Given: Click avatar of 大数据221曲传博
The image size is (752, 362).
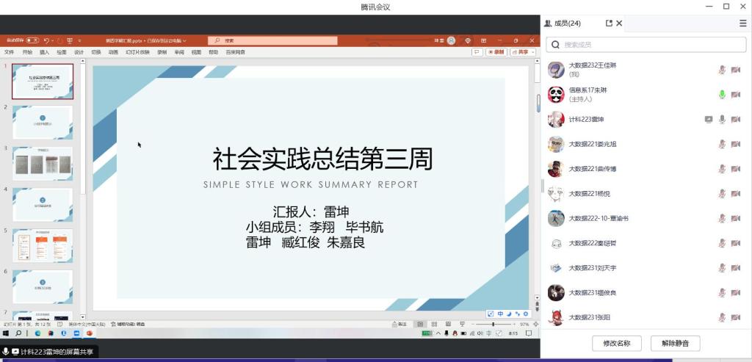Looking at the screenshot, I should (556, 169).
